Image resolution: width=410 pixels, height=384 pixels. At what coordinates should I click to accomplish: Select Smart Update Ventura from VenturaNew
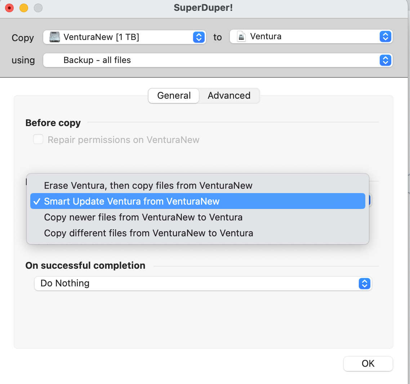132,201
